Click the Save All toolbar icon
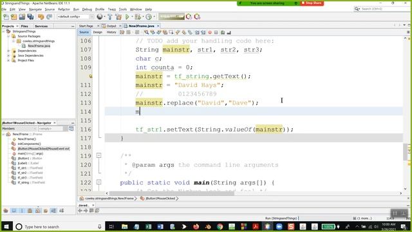 coord(30,17)
